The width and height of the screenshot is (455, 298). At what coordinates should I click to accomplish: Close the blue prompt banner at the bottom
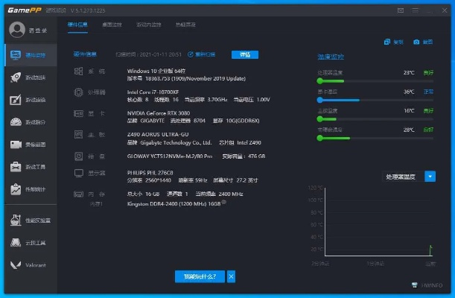pos(231,276)
